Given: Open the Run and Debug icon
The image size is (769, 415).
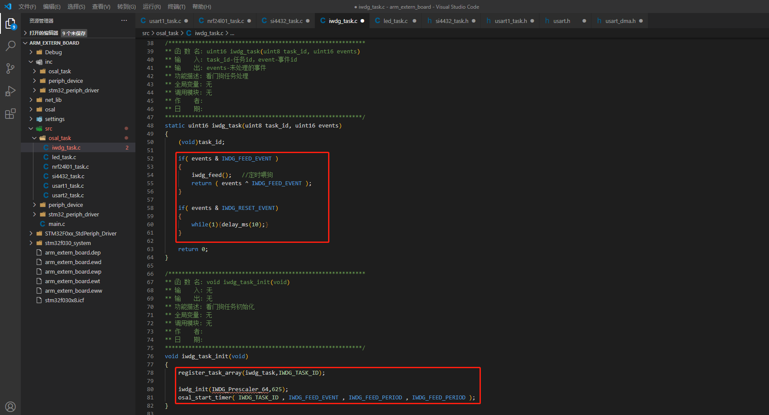Looking at the screenshot, I should (x=10, y=91).
